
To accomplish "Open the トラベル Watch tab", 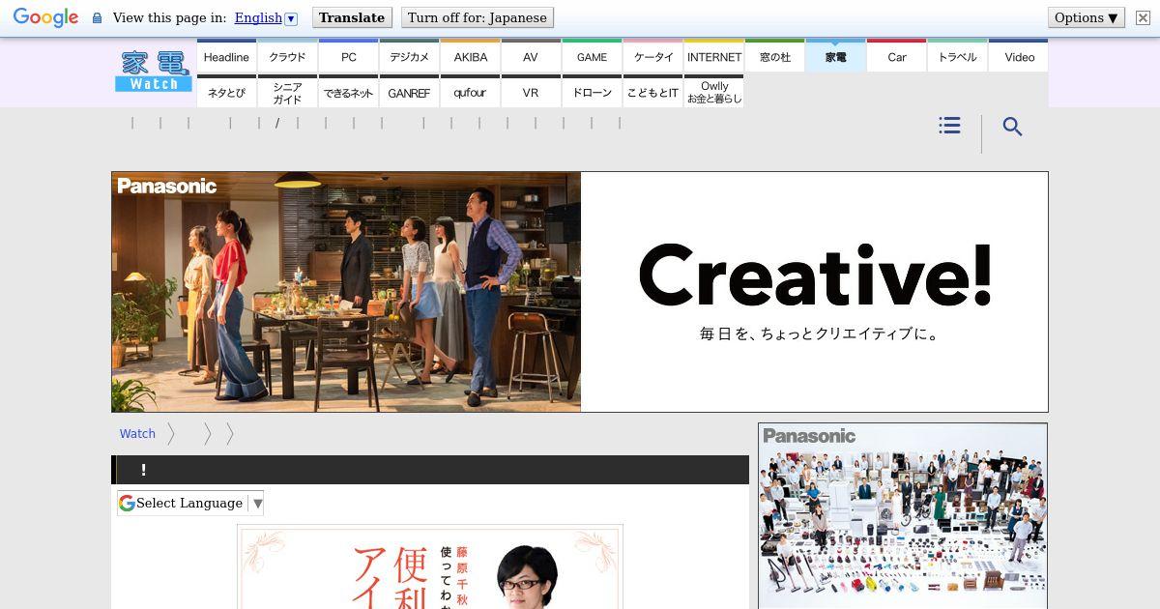I will (957, 56).
